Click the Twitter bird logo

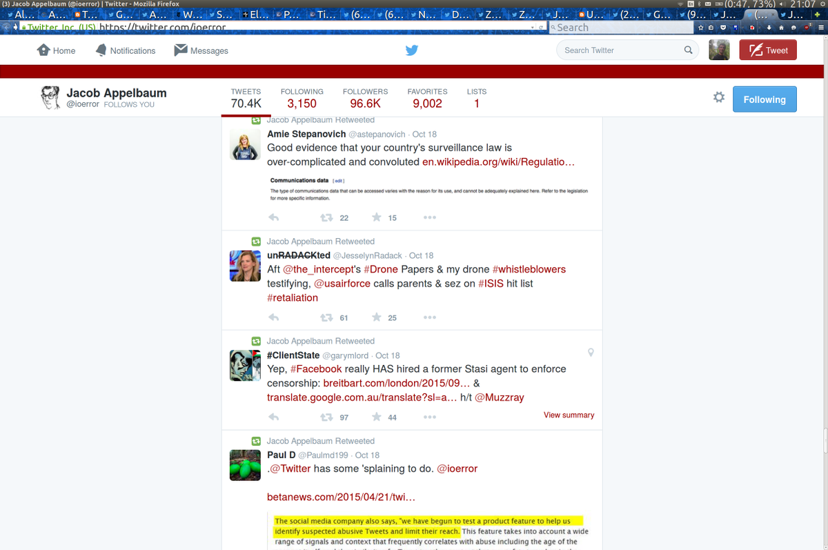412,50
